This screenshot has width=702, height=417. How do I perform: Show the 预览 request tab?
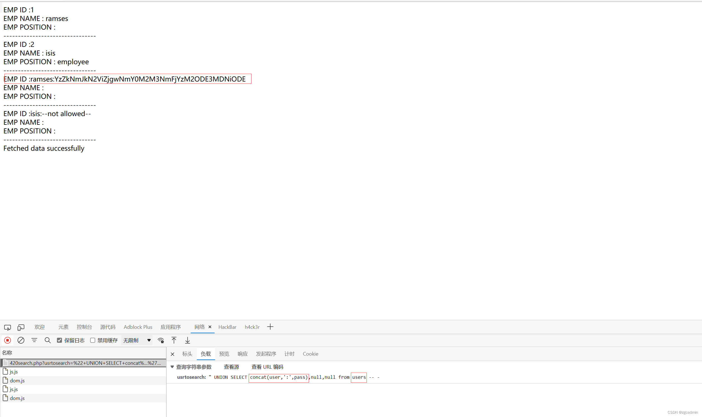point(224,354)
